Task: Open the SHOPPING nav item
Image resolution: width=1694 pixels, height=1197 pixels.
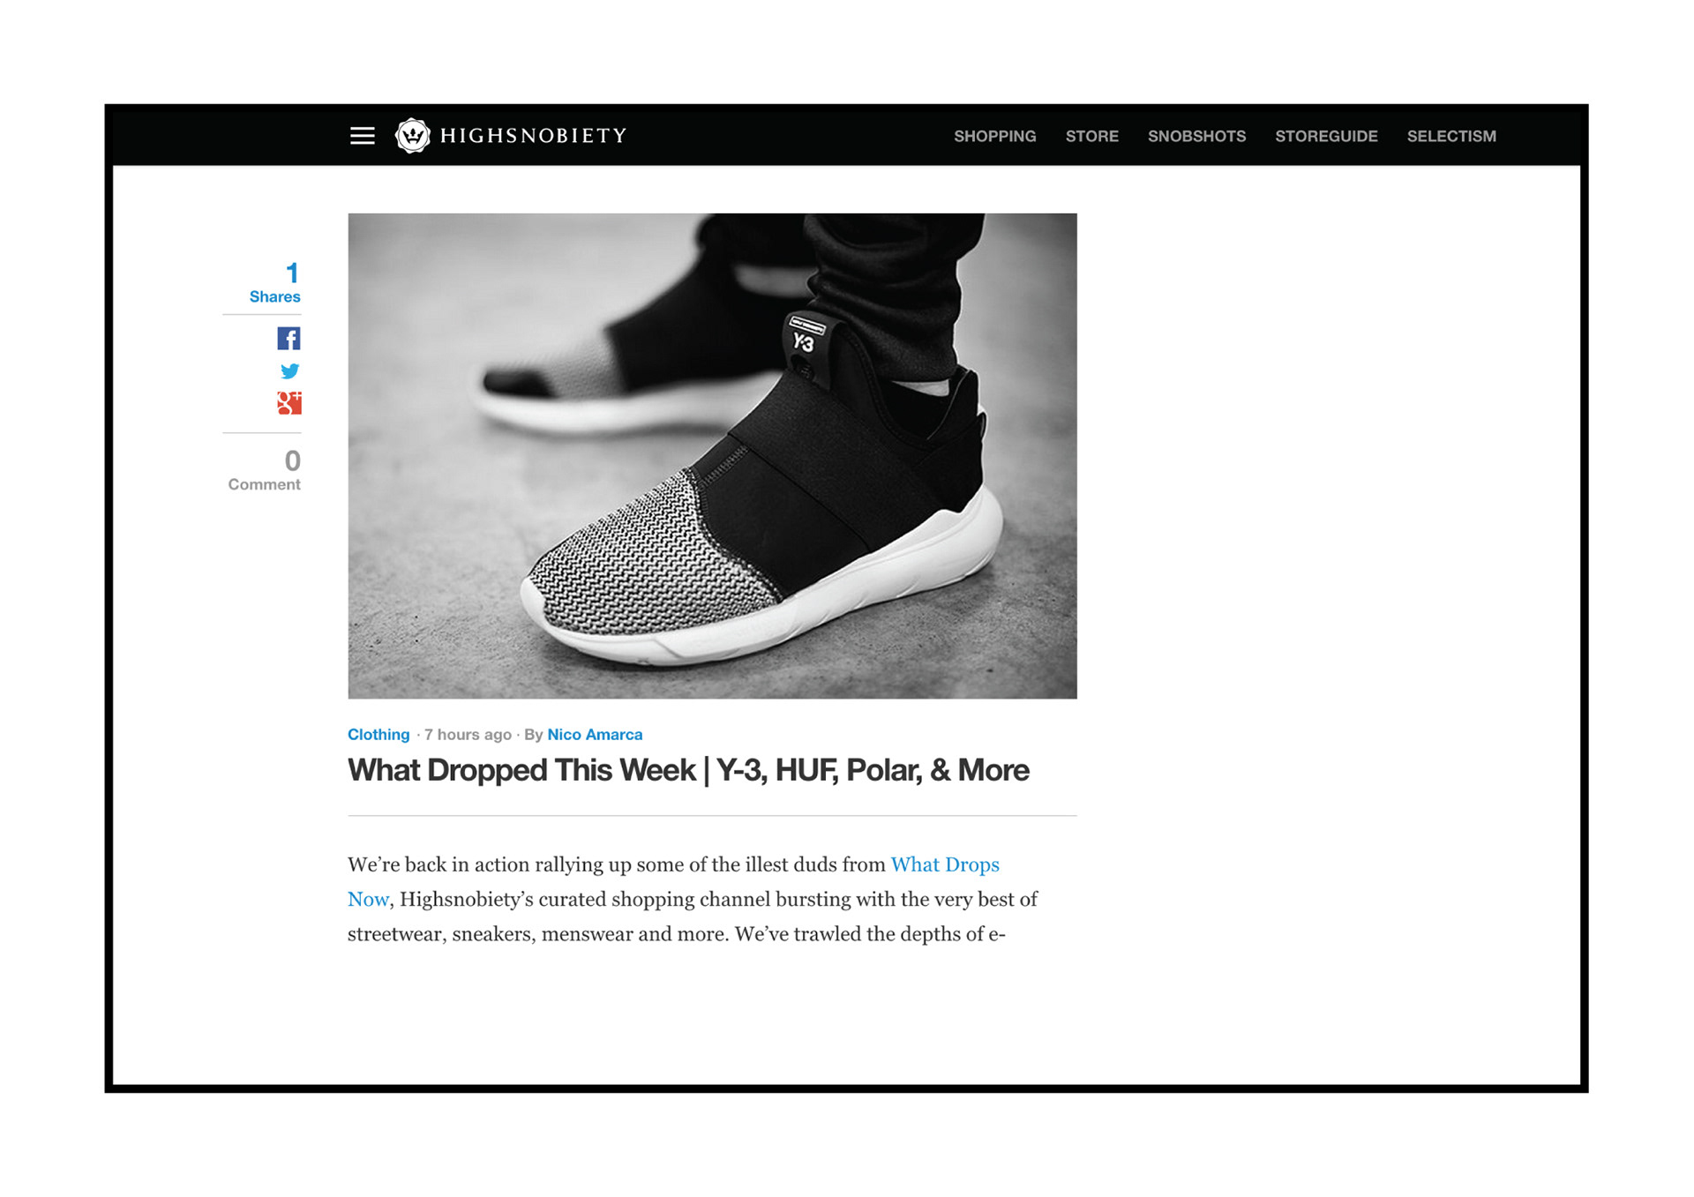Action: tap(994, 137)
